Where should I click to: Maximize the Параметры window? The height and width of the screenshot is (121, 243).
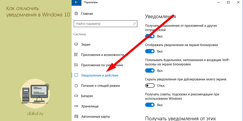[228, 2]
